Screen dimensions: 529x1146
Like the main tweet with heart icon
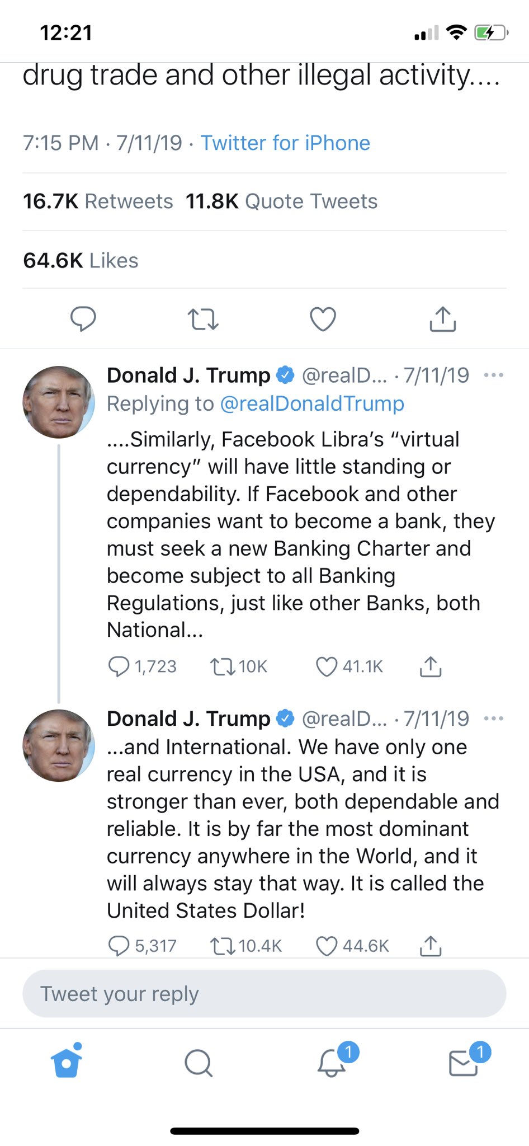click(x=323, y=319)
